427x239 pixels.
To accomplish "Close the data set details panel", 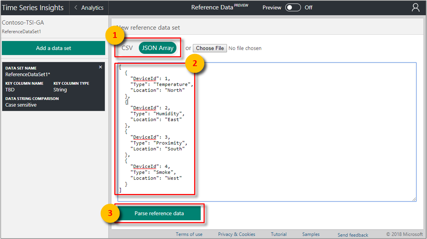I will [101, 67].
